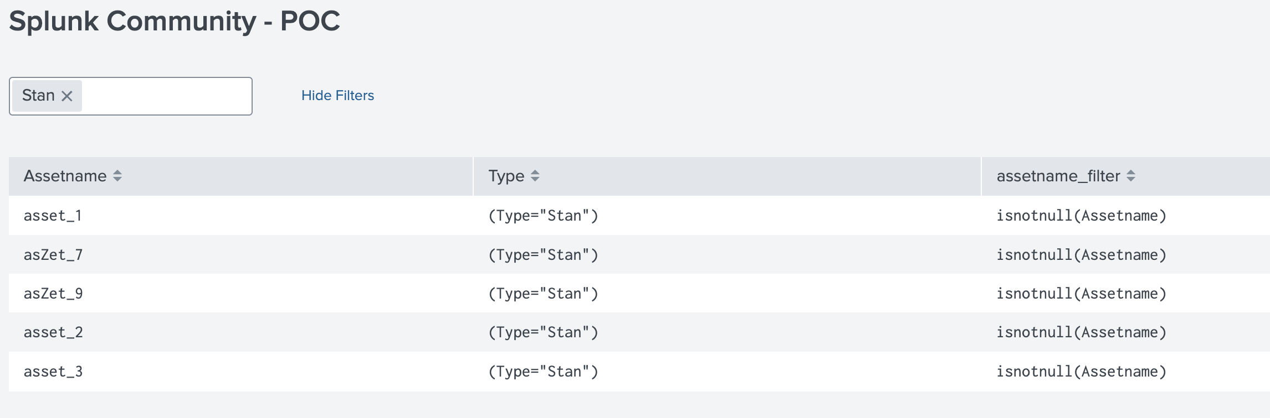Select the Type value in asset_3 row
1270x418 pixels.
(x=543, y=372)
